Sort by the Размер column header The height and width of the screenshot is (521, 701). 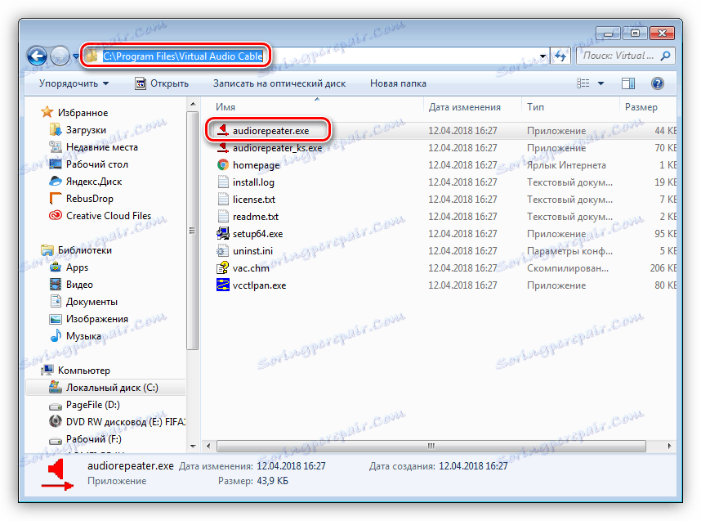click(641, 107)
